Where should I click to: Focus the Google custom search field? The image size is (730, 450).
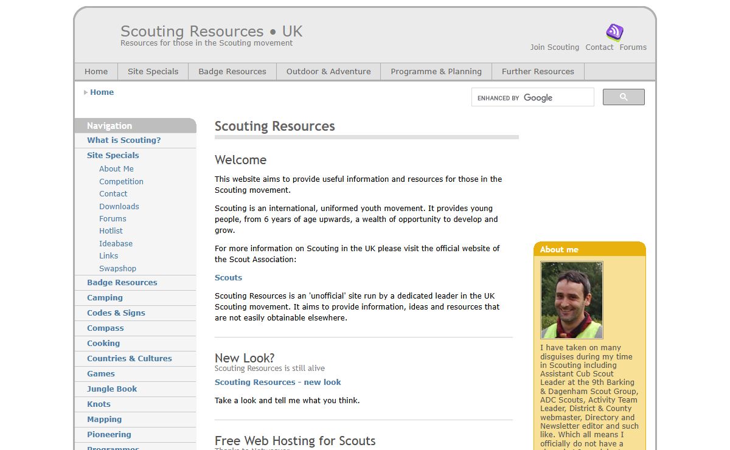(x=533, y=97)
